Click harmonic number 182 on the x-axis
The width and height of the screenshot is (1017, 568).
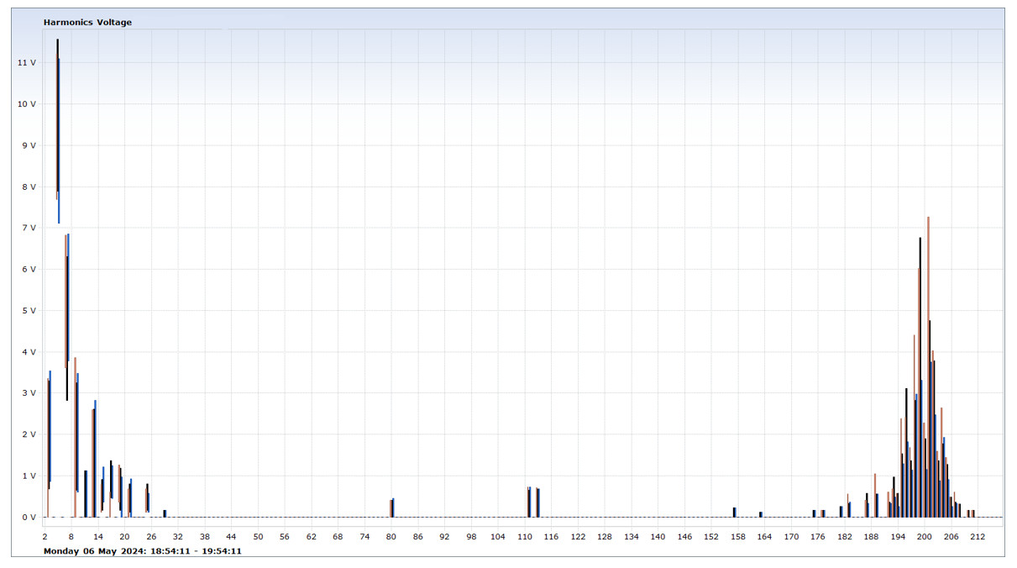click(844, 536)
